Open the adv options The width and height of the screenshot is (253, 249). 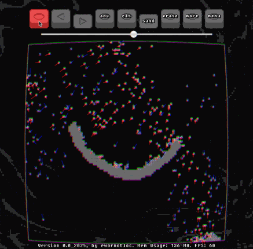(105, 19)
